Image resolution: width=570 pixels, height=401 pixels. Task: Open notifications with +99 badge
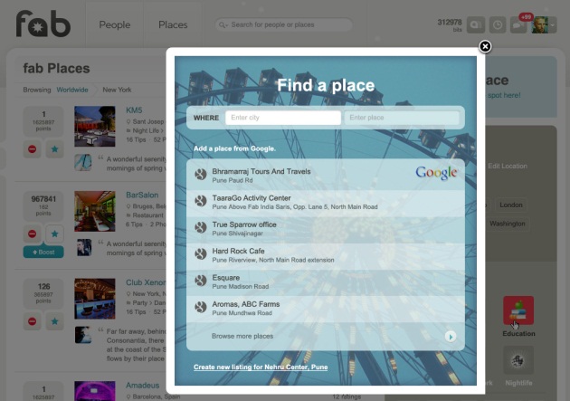(x=518, y=25)
